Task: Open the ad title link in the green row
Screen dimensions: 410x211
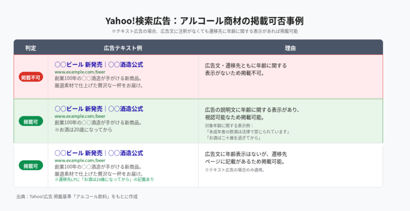Action: [99, 109]
